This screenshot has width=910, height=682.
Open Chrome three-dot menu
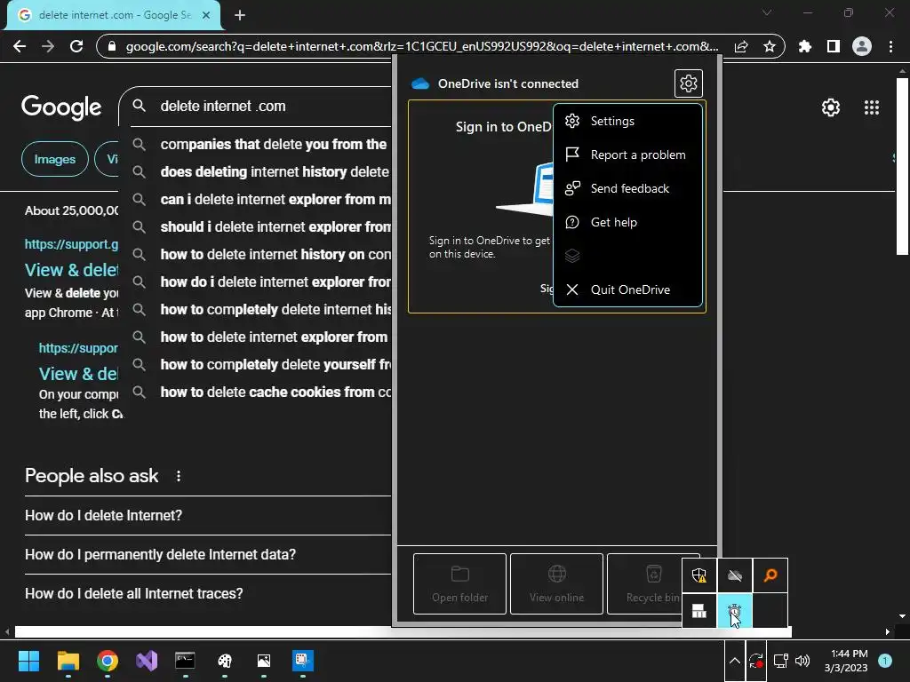(890, 46)
